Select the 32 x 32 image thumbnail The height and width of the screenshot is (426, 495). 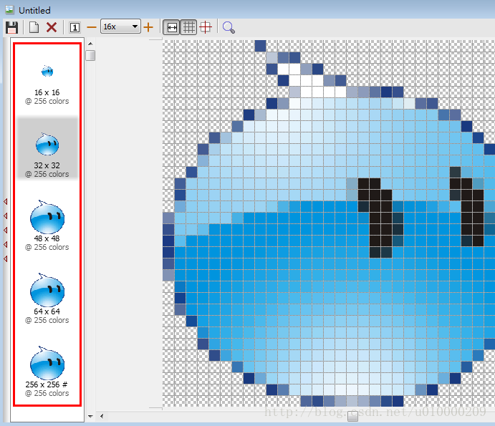pyautogui.click(x=47, y=148)
